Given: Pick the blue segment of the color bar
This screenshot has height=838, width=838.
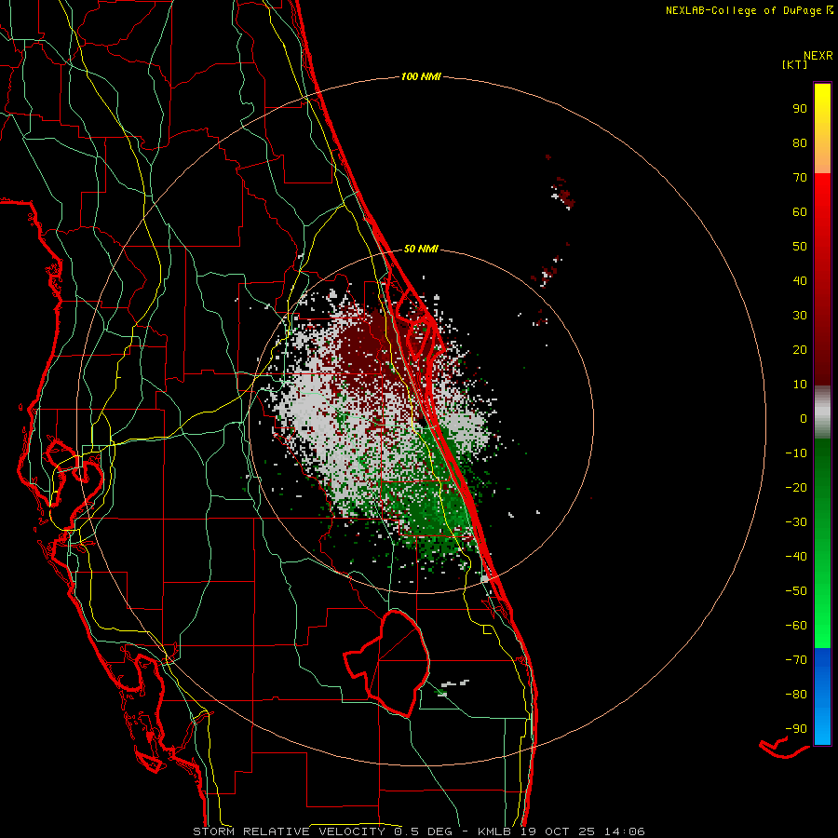Looking at the screenshot, I should point(822,696).
